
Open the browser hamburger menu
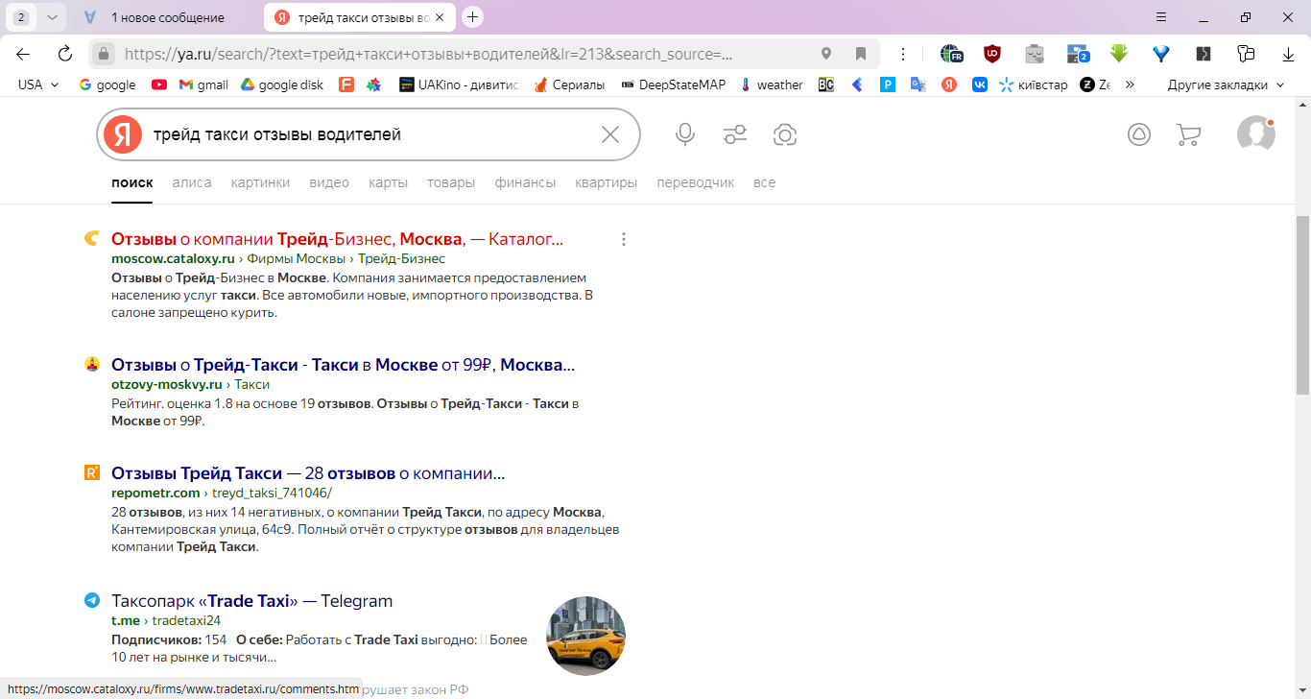(x=1161, y=17)
